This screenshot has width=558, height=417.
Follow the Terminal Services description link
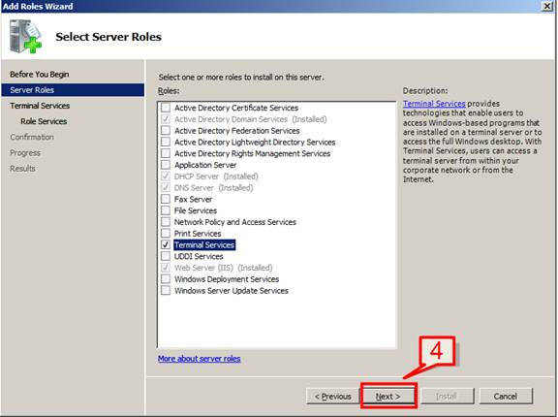[x=434, y=104]
